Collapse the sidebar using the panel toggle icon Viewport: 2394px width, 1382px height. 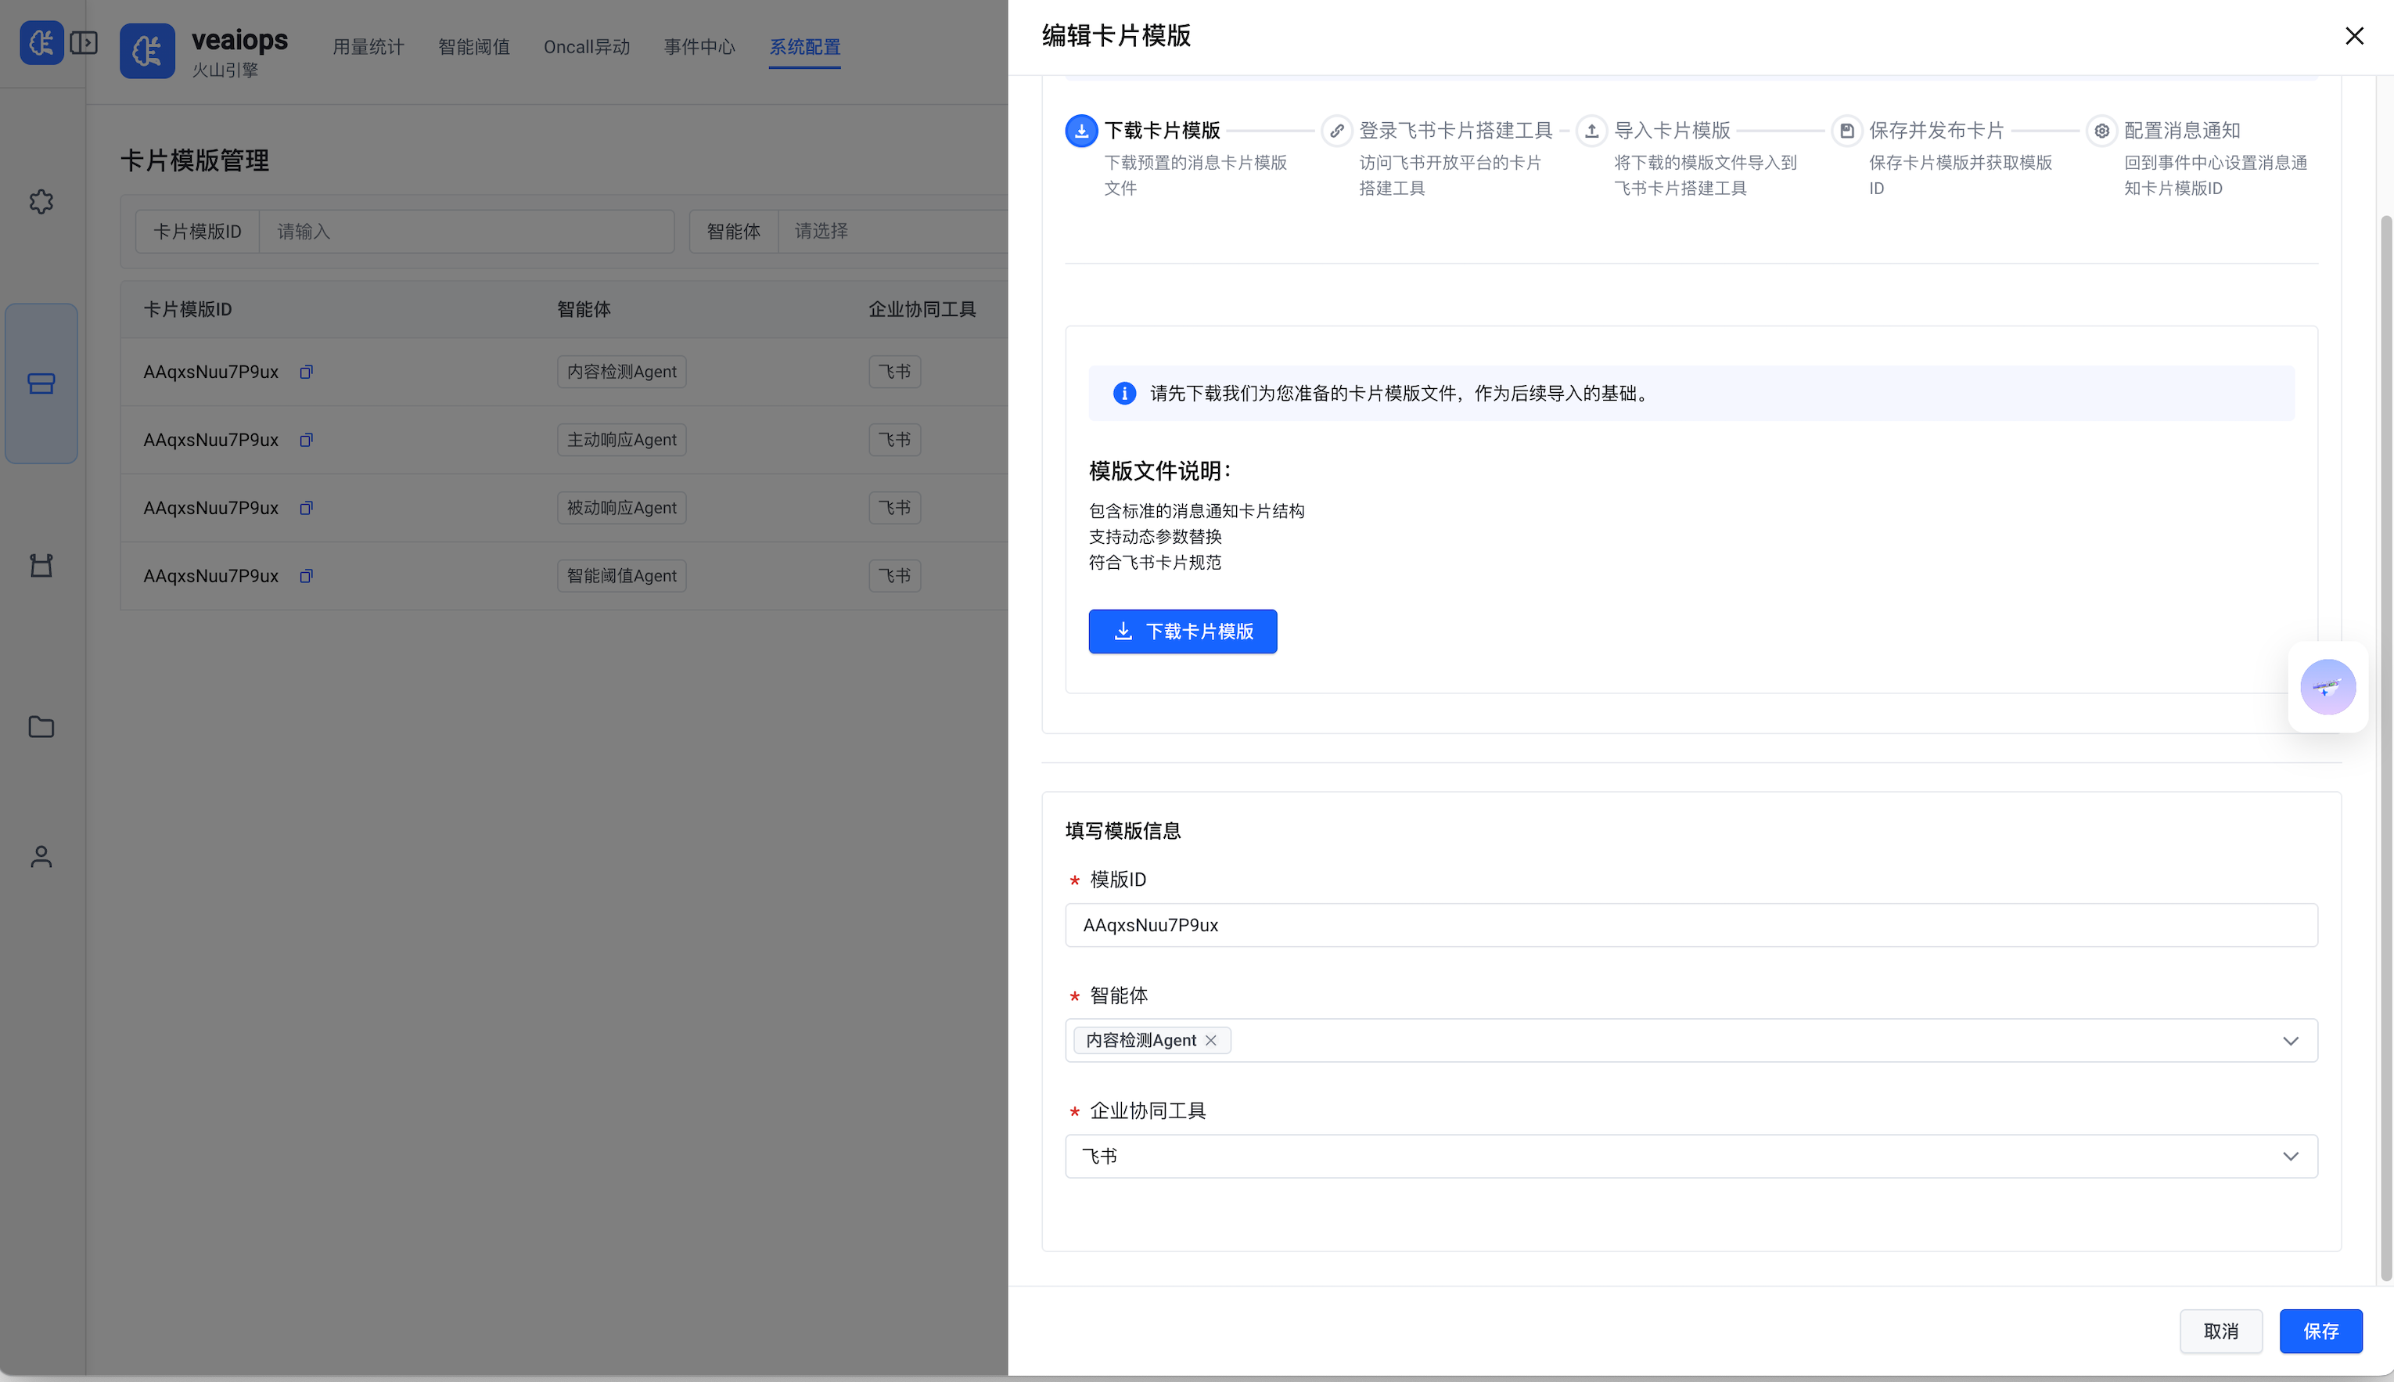coord(84,43)
